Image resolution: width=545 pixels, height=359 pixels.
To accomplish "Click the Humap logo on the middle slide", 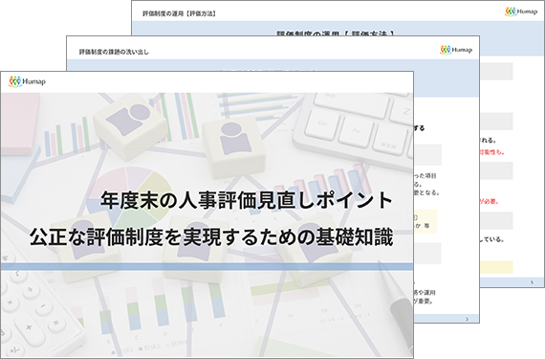I will (456, 50).
